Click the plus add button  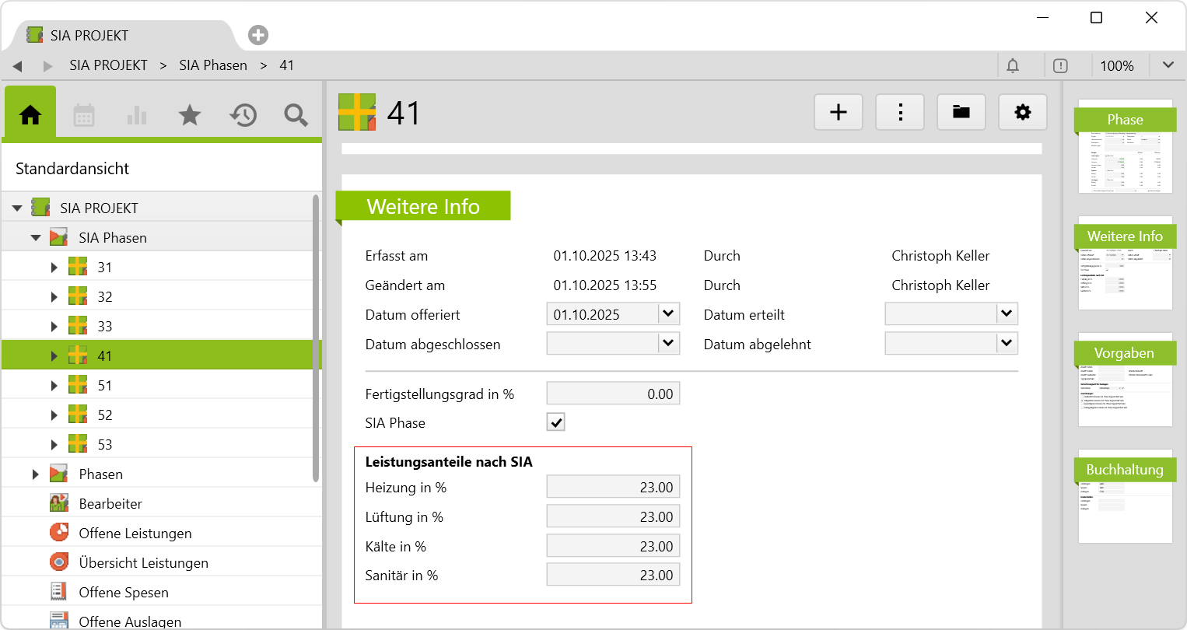838,113
